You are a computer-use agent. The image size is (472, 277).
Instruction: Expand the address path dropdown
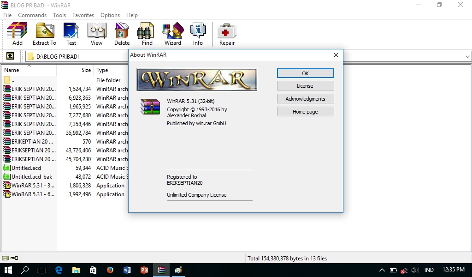467,56
